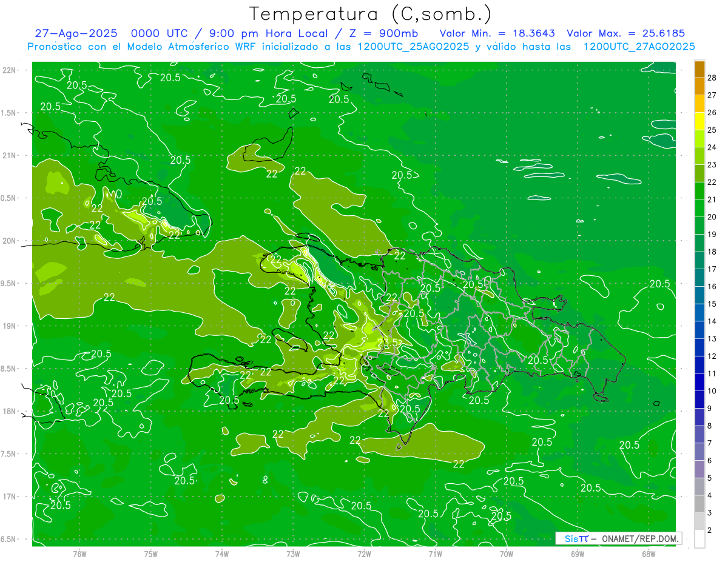Click the "19N" latitude axis label
728x562 pixels.
(9, 326)
